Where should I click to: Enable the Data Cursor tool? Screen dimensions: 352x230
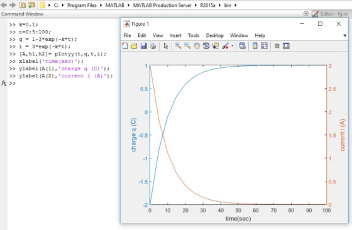[x=216, y=46]
